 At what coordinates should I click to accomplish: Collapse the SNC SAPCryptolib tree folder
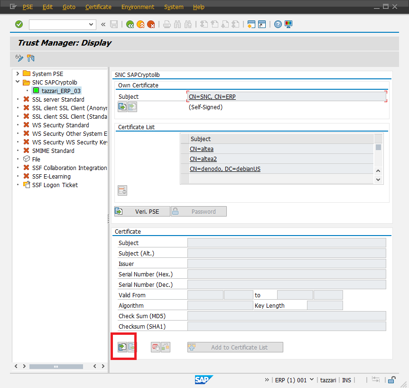[x=18, y=82]
